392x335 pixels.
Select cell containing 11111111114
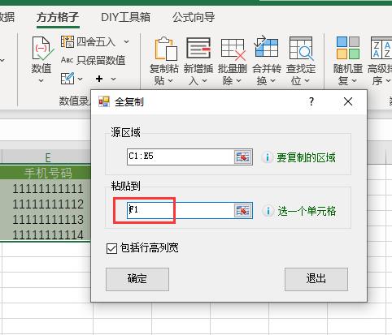pos(46,234)
